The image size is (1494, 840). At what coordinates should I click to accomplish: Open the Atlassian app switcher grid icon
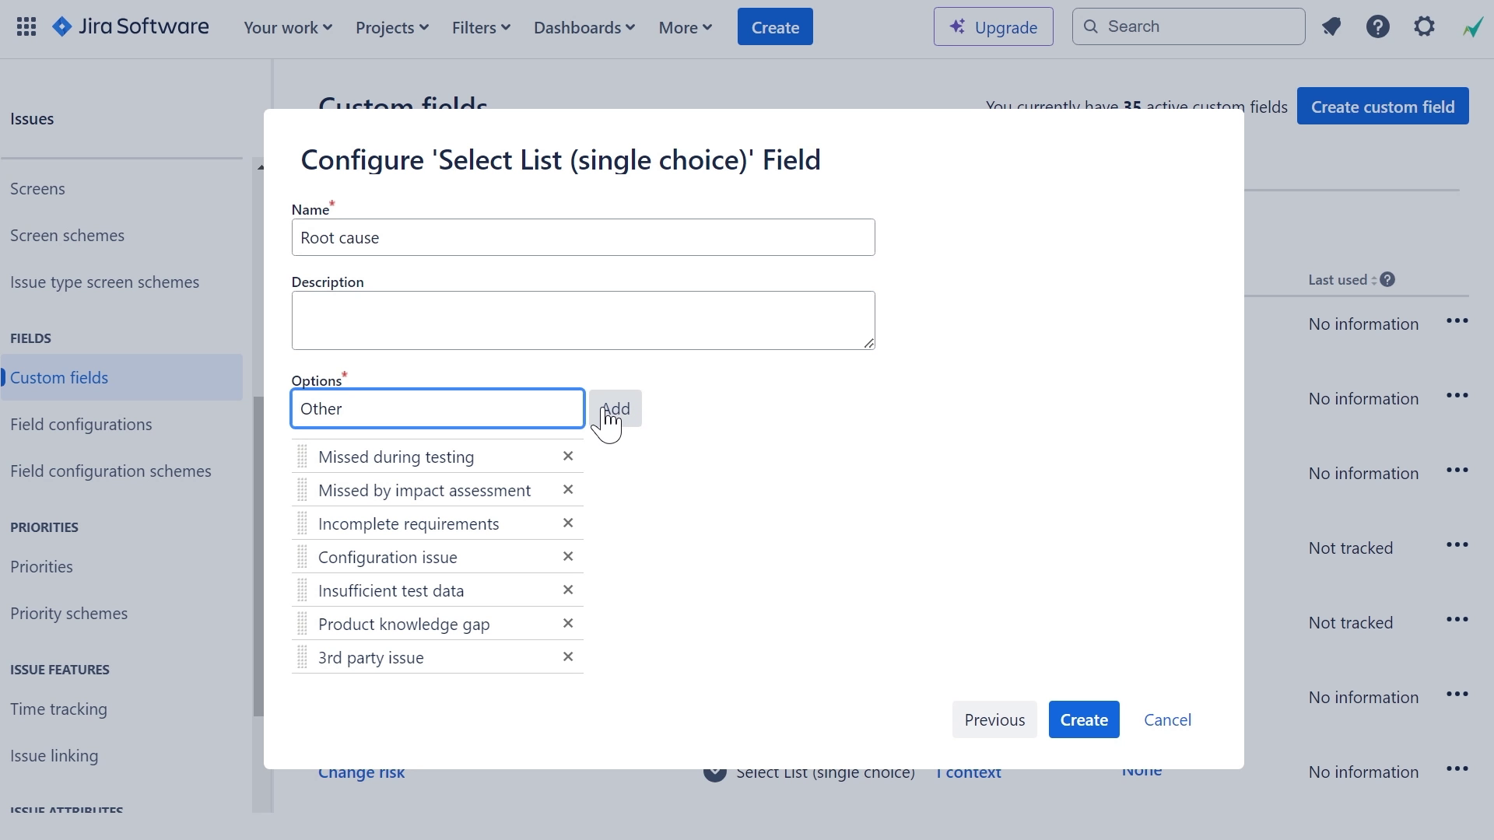pyautogui.click(x=26, y=26)
